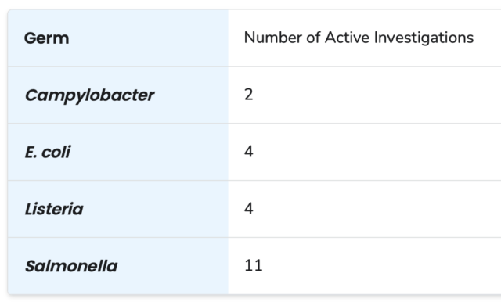Click the word Investigations in header
Screen dimensions: 501x302
click(424, 38)
